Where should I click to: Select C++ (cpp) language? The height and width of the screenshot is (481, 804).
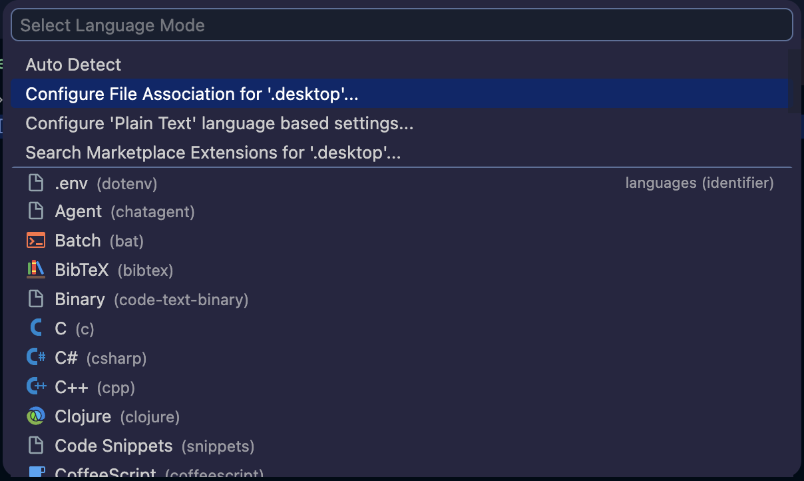click(399, 387)
